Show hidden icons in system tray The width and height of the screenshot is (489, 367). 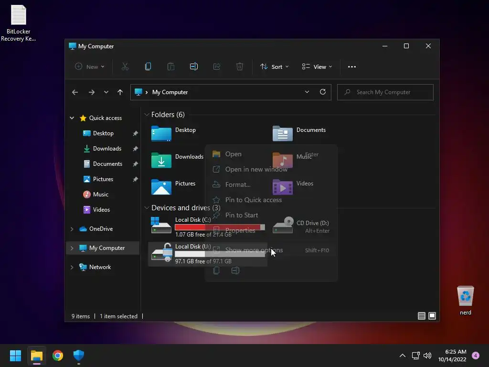coord(403,356)
